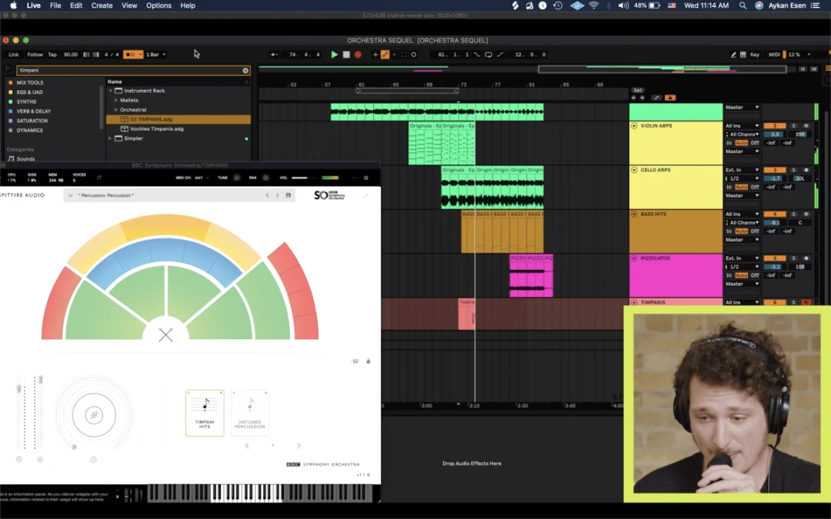Screen dimensions: 831x519
Task: Open the Options menu
Action: tap(159, 5)
